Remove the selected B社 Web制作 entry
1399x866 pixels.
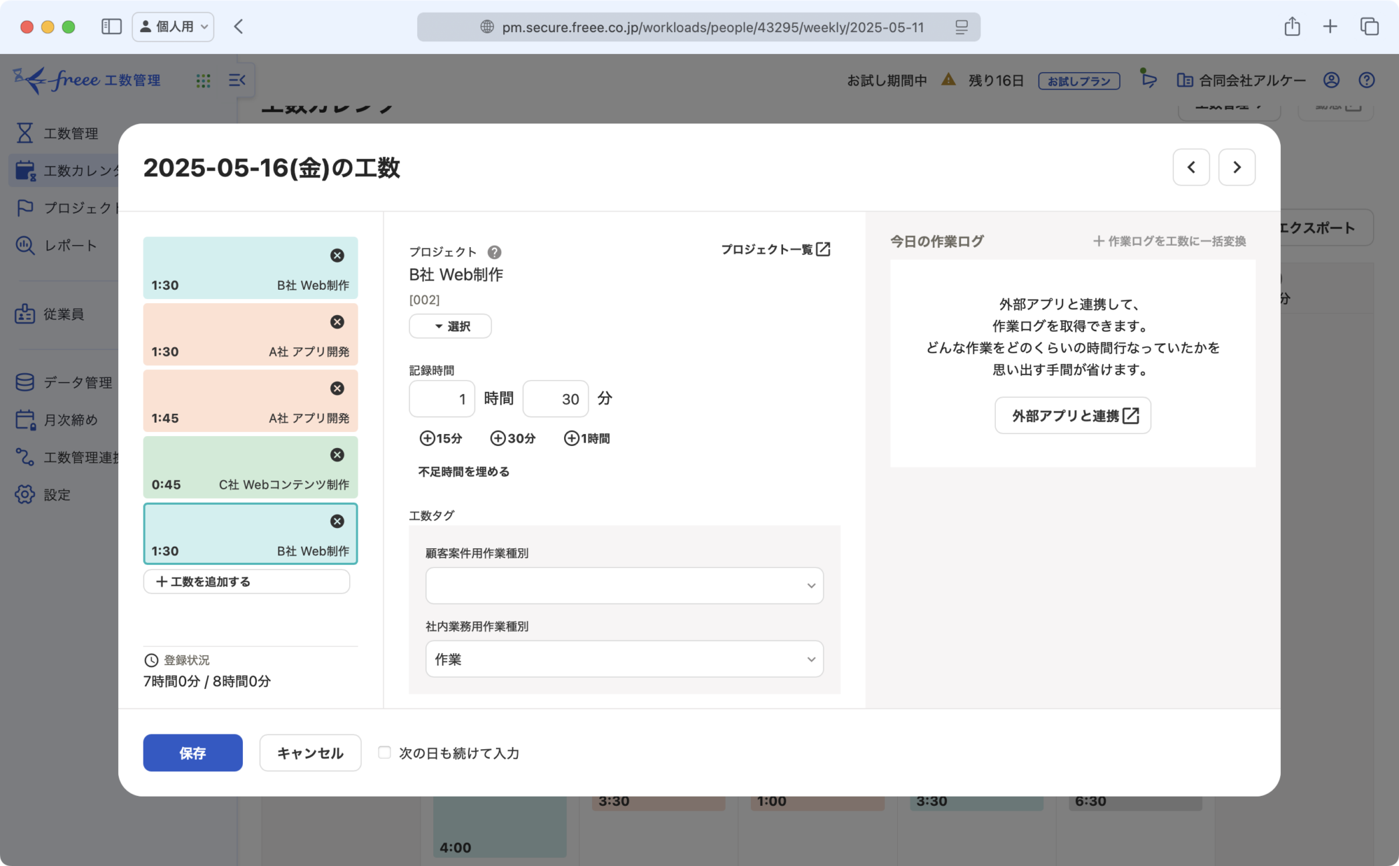pos(337,521)
